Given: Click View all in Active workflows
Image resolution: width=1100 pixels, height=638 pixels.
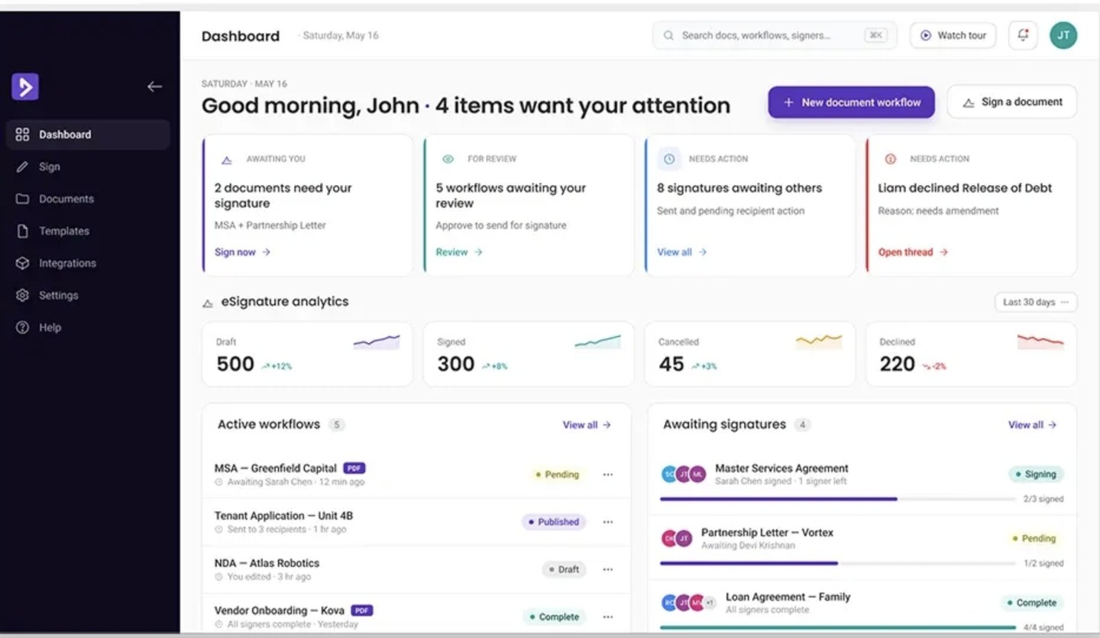Looking at the screenshot, I should coord(587,425).
